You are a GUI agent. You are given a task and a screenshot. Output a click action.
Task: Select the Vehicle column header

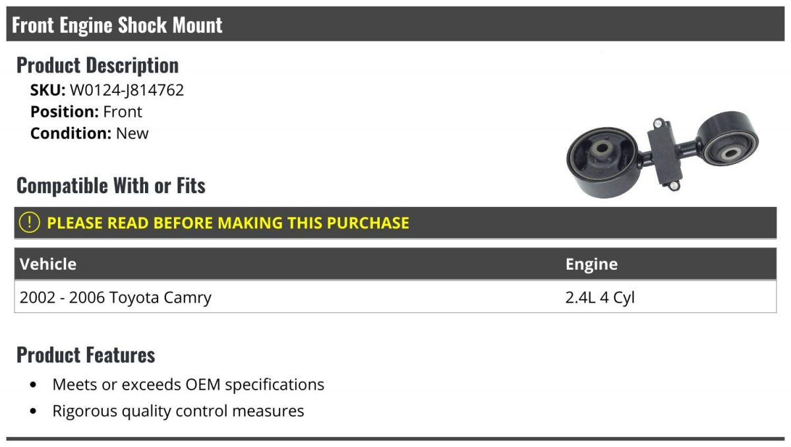pos(48,264)
